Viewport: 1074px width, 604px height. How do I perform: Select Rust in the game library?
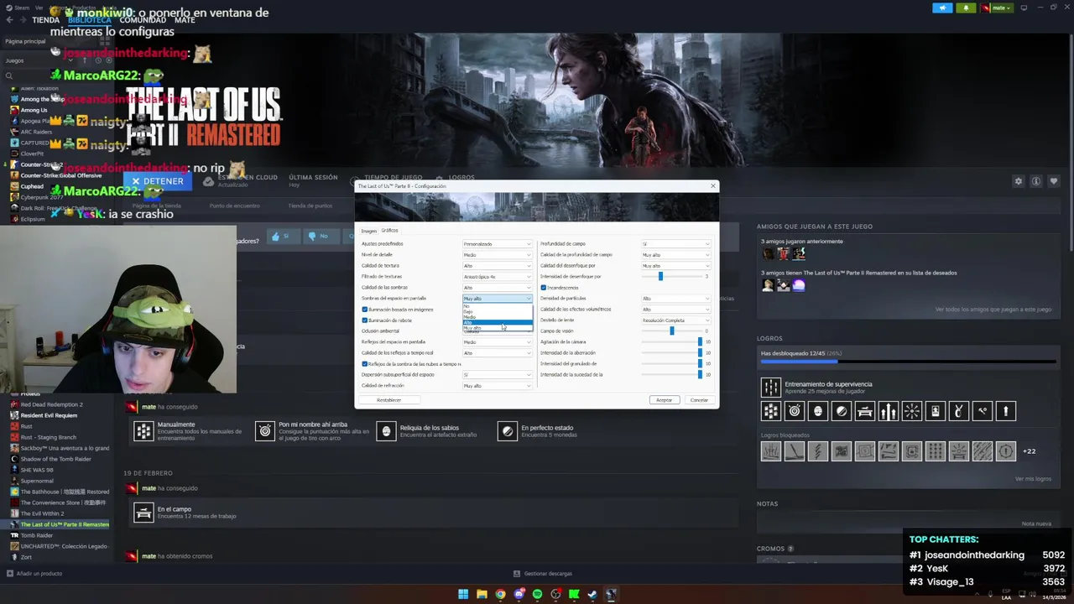[26, 426]
